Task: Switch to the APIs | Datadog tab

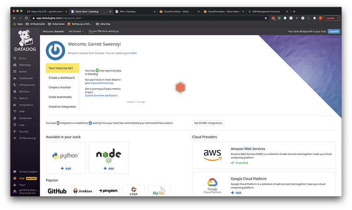Action: point(136,11)
